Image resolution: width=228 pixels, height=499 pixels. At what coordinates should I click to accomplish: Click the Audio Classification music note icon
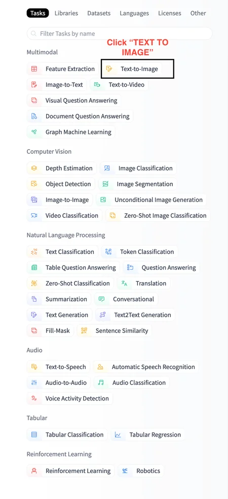click(x=101, y=383)
